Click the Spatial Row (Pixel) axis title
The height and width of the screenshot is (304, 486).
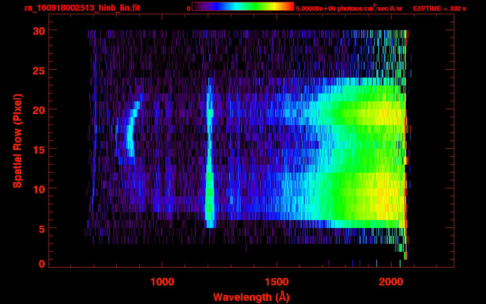[x=17, y=141]
